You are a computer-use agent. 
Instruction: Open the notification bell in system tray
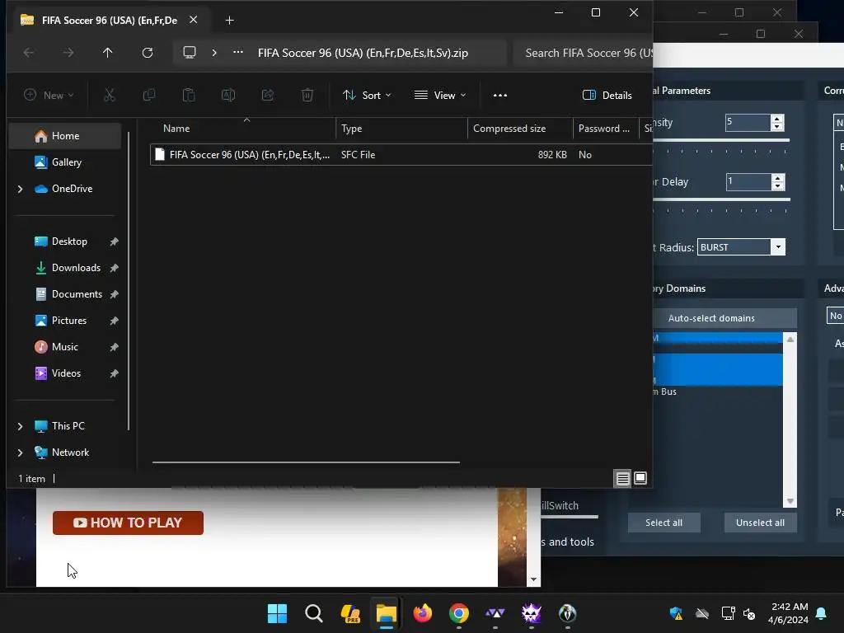[x=822, y=613]
